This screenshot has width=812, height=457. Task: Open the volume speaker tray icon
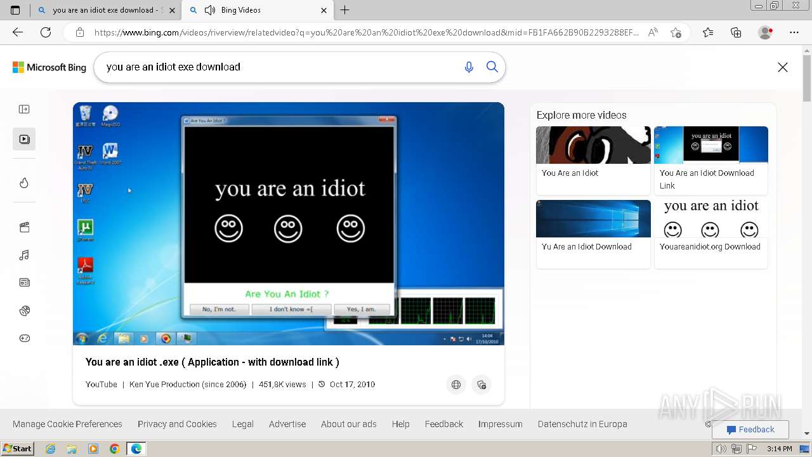tap(721, 449)
